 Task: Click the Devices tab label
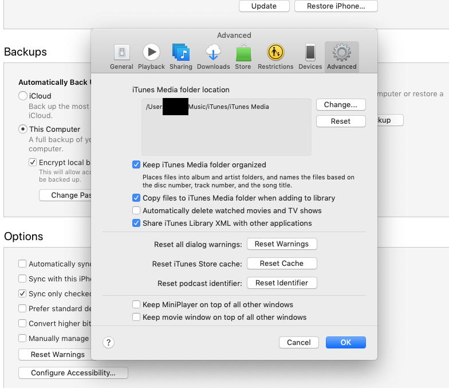(310, 66)
